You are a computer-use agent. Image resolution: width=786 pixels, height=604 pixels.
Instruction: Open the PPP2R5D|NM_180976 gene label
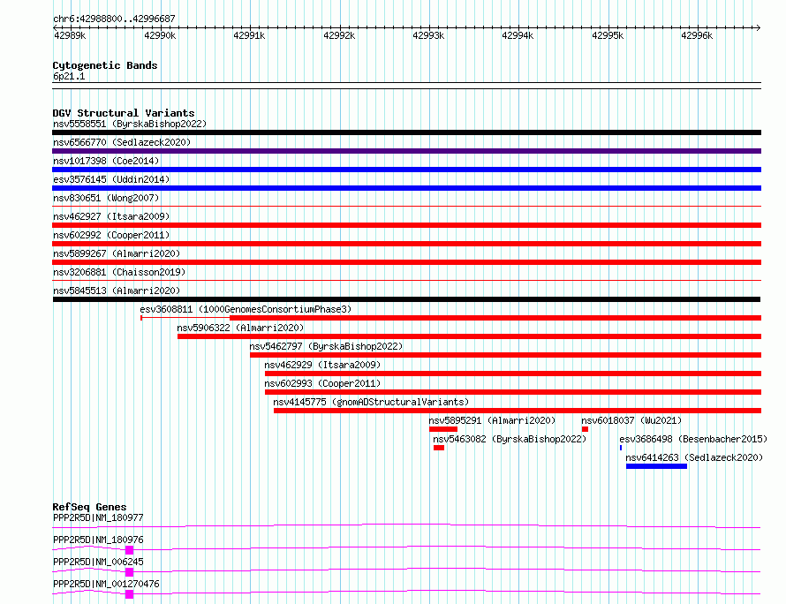98,540
